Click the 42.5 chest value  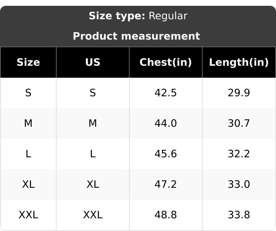click(x=166, y=93)
